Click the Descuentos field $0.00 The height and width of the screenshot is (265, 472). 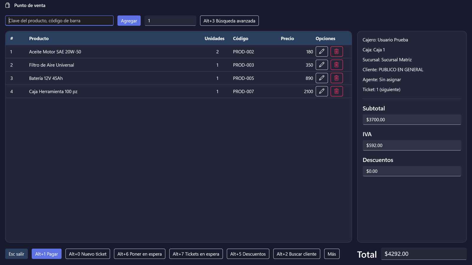412,171
